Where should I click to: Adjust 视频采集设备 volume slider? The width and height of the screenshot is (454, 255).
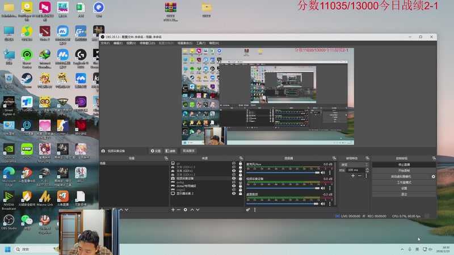click(283, 188)
